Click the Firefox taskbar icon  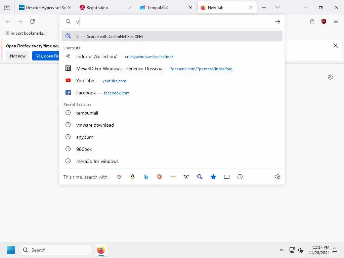pyautogui.click(x=101, y=250)
